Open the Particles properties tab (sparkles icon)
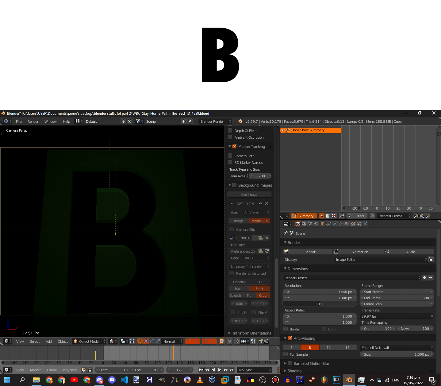Screen dimensions: 441x386 (x=359, y=224)
